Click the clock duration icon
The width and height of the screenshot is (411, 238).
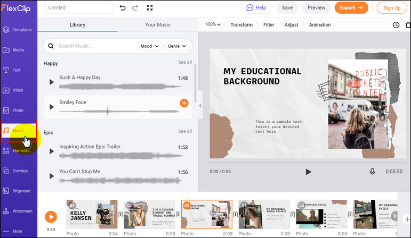pos(396,25)
